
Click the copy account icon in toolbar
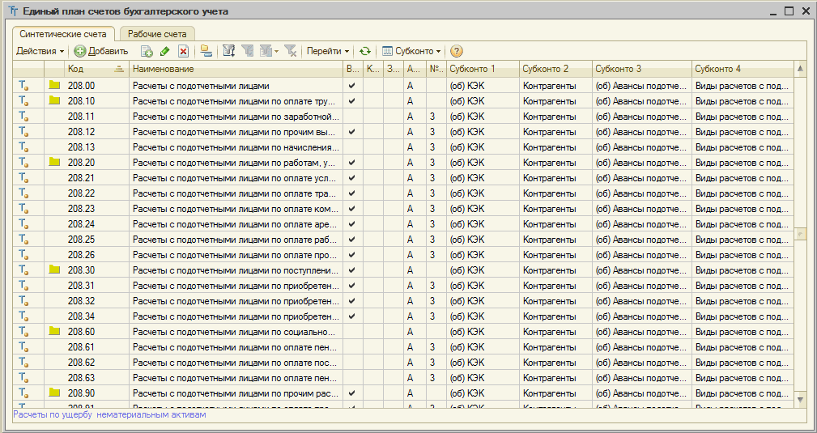click(147, 51)
